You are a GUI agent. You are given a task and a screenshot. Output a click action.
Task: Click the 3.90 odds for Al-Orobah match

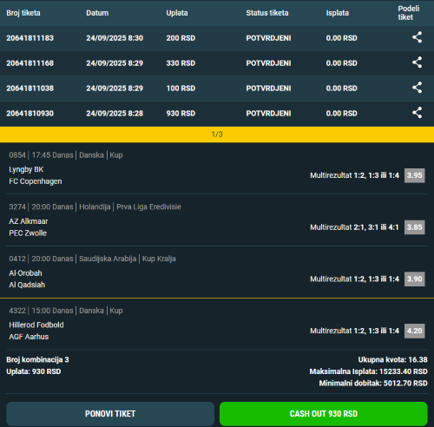(414, 279)
